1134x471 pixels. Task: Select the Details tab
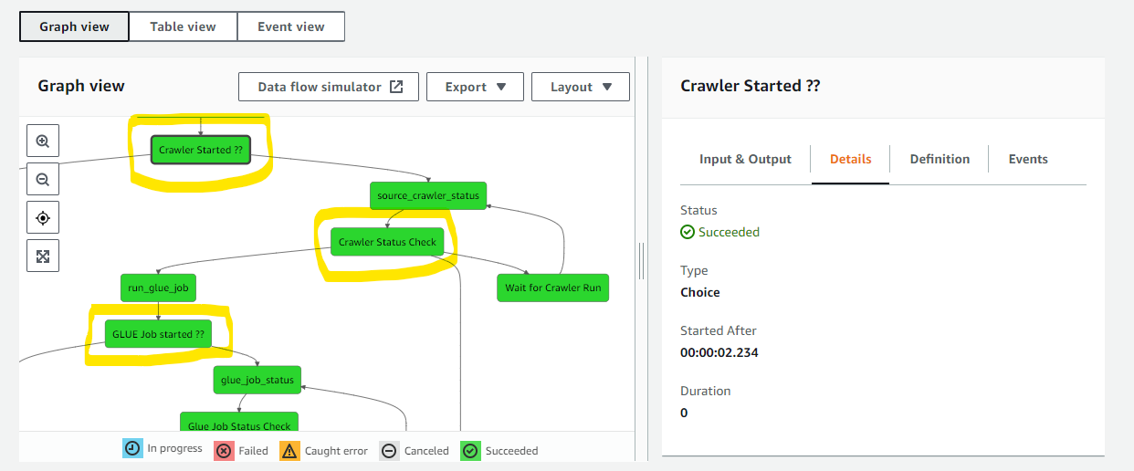(850, 159)
